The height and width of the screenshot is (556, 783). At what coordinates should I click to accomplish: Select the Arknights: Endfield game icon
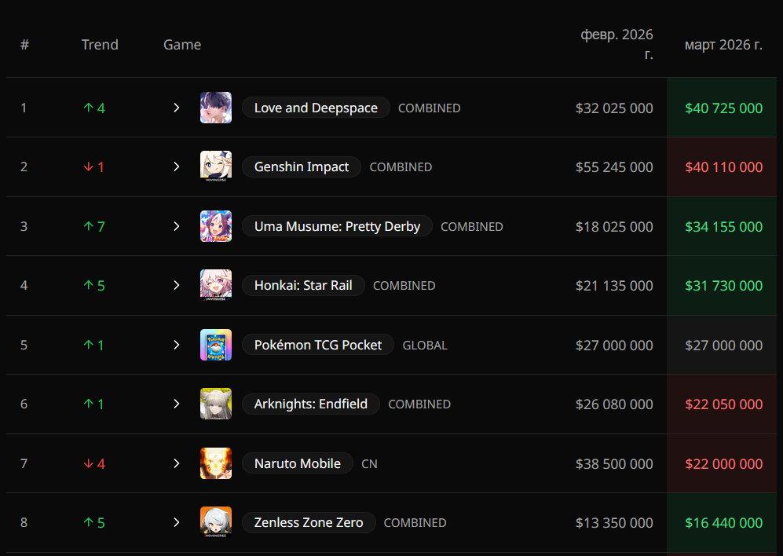coord(216,404)
